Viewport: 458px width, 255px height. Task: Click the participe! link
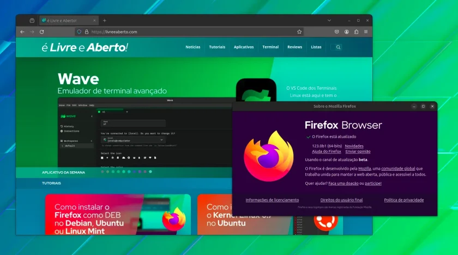pos(373,183)
